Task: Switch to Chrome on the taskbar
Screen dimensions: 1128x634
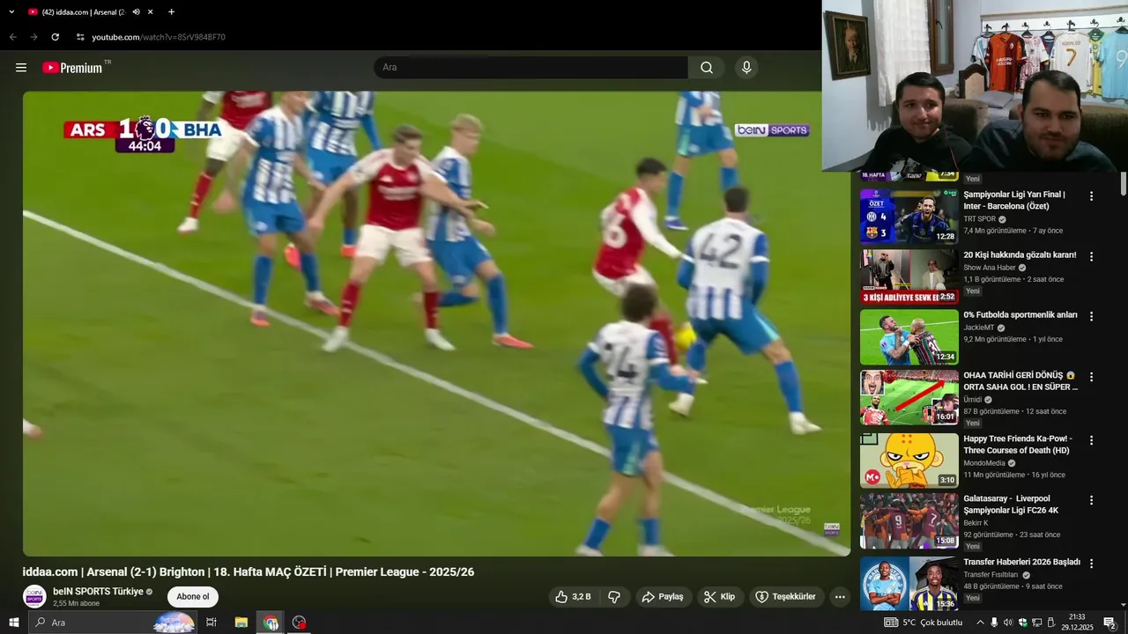Action: 271,623
